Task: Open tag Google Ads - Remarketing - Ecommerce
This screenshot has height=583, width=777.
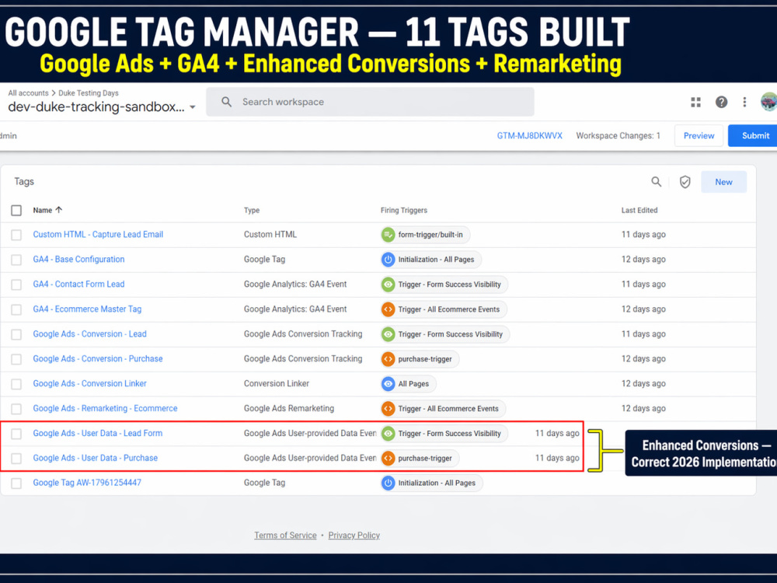Action: tap(105, 409)
